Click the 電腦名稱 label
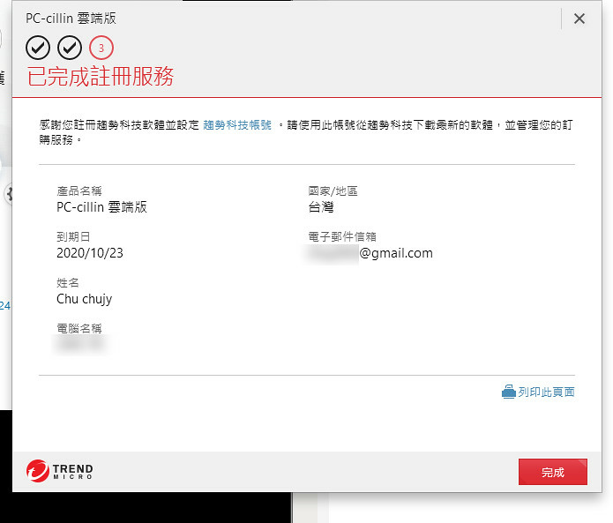This screenshot has height=523, width=613. [79, 328]
